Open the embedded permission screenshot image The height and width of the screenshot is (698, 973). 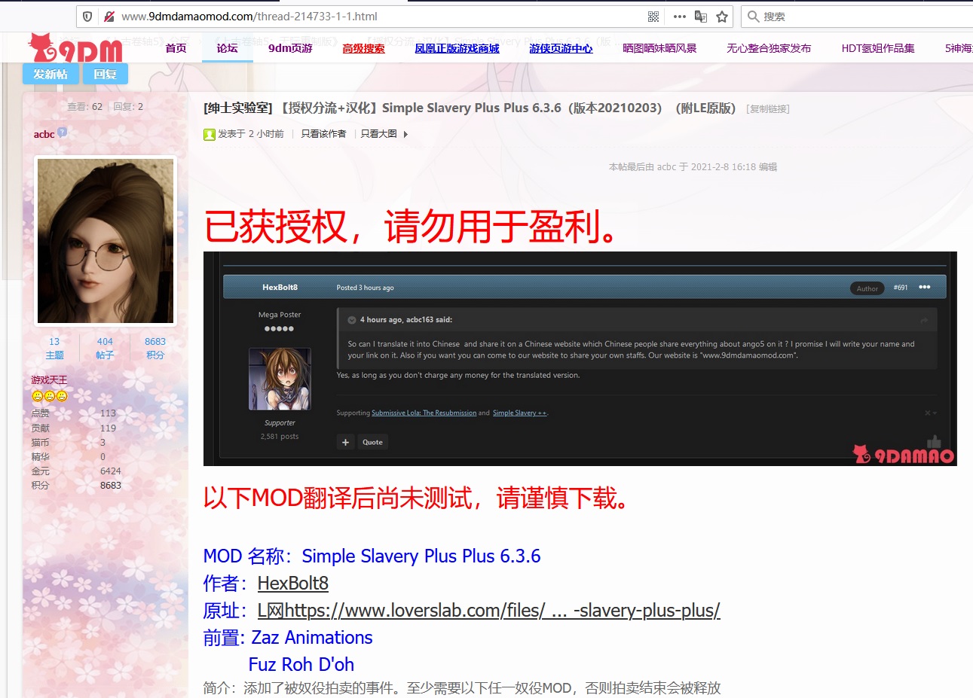[x=580, y=358]
